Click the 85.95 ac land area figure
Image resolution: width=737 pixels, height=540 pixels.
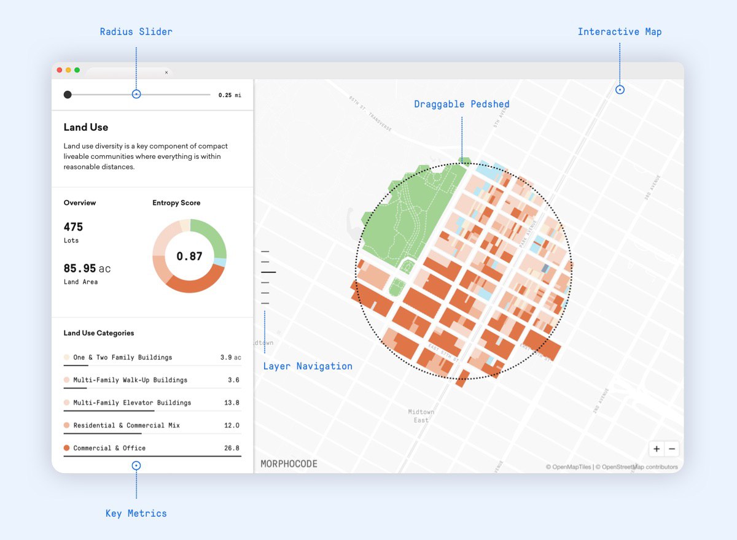(87, 269)
